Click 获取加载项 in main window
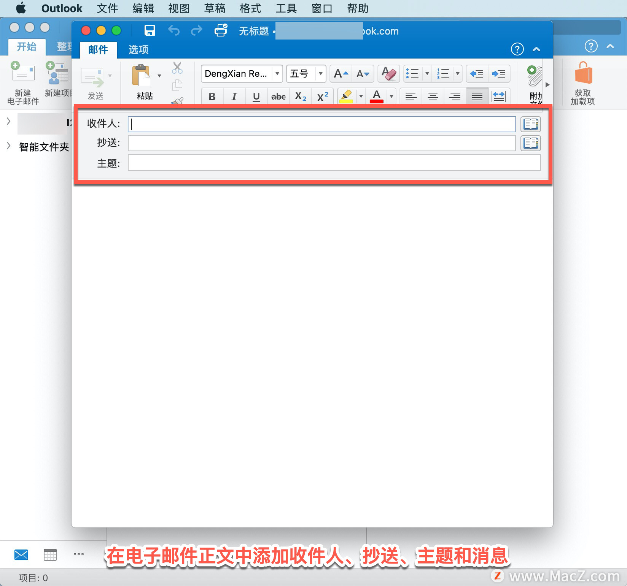627x586 pixels. [583, 83]
